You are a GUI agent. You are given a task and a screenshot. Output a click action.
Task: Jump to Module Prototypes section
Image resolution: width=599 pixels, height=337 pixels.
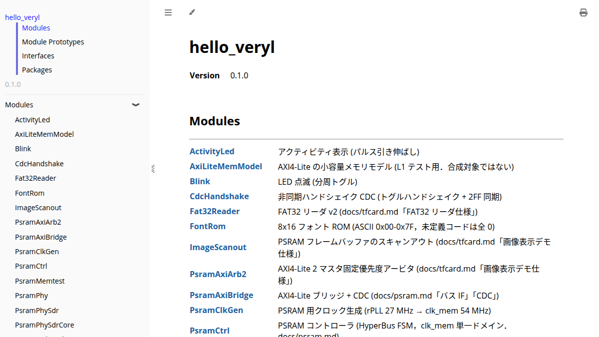click(53, 42)
